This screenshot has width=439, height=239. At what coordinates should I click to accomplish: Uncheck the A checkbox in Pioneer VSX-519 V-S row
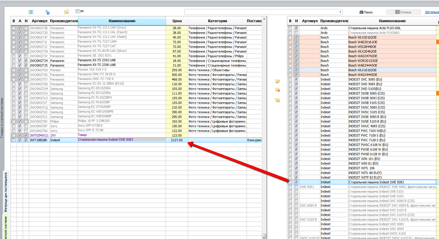coord(20,70)
